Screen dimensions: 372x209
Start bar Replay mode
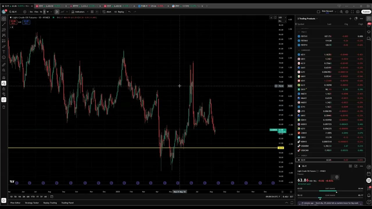point(119,12)
